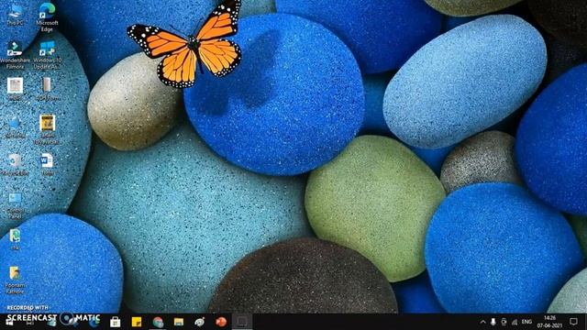Click the microphone tray icon
Image resolution: width=587 pixels, height=330 pixels.
coord(493,322)
